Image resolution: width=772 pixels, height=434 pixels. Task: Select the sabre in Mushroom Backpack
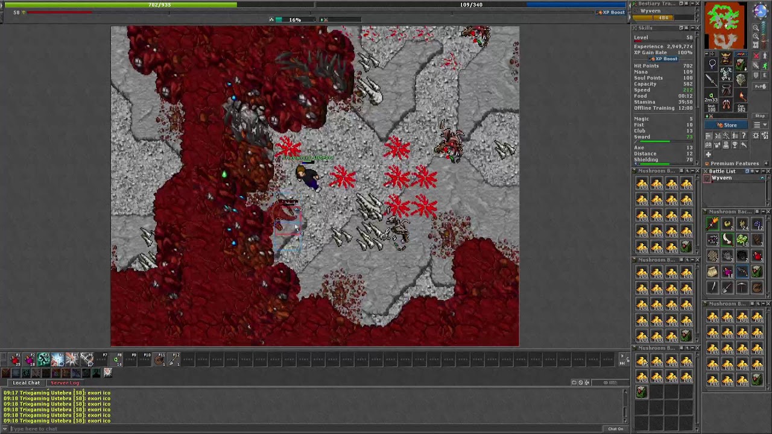coord(728,240)
